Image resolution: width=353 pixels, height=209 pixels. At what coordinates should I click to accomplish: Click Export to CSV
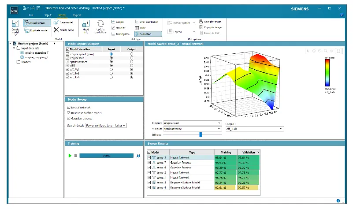pos(209,33)
